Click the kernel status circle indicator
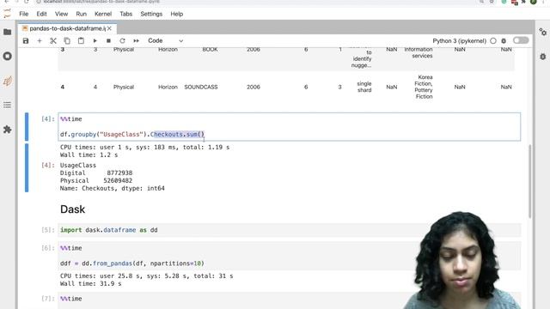Viewport: 550px width, 309px height. tap(493, 41)
